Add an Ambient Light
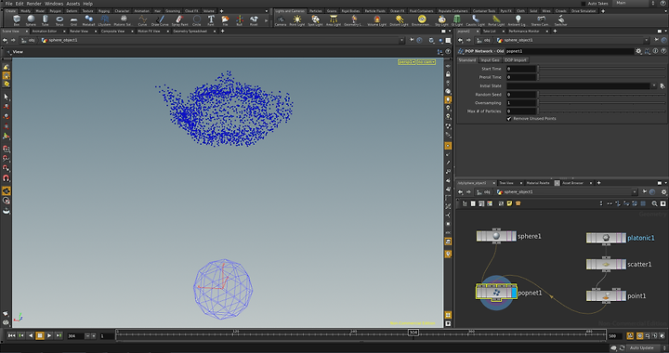The height and width of the screenshot is (353, 669). [x=518, y=20]
